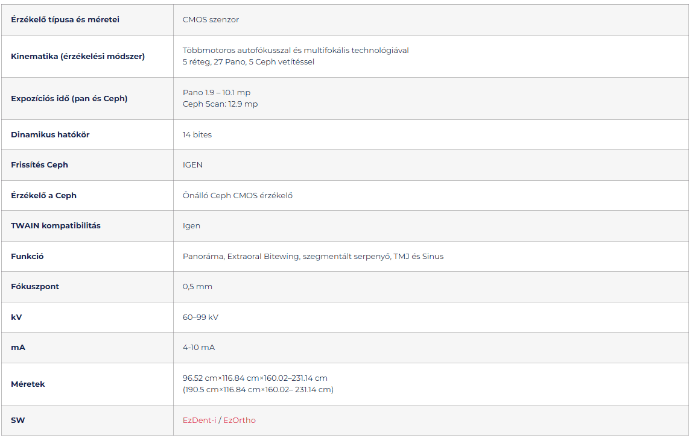
Task: Click the 'Önálló Ceph CMOS érzékelő' text
Action: pyautogui.click(x=238, y=195)
